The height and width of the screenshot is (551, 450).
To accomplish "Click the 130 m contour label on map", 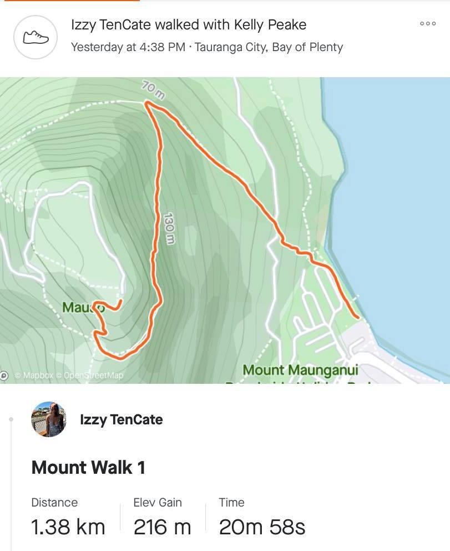I will pyautogui.click(x=169, y=228).
